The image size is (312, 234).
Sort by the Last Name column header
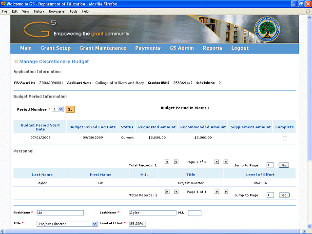42,174
